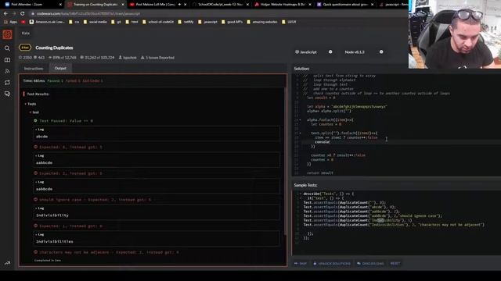Click the Kata header link
The height and width of the screenshot is (281, 501).
[26, 33]
